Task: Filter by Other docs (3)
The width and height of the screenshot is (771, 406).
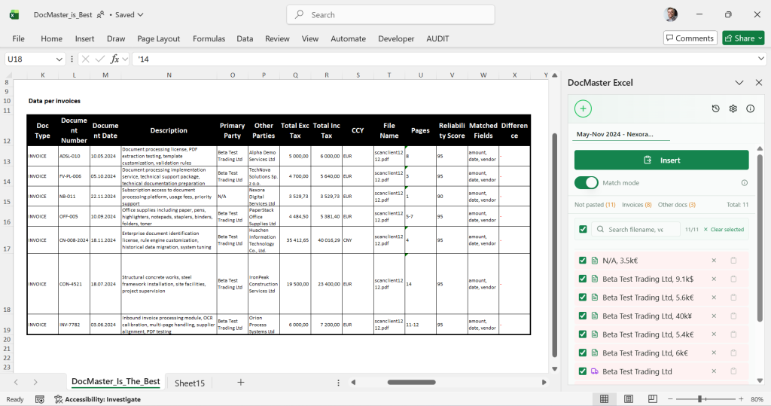Action: pos(677,205)
